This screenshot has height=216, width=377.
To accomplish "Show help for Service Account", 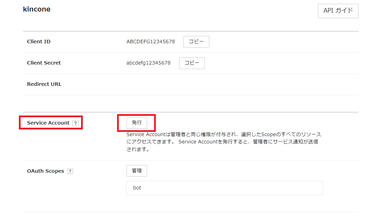I will coord(75,123).
